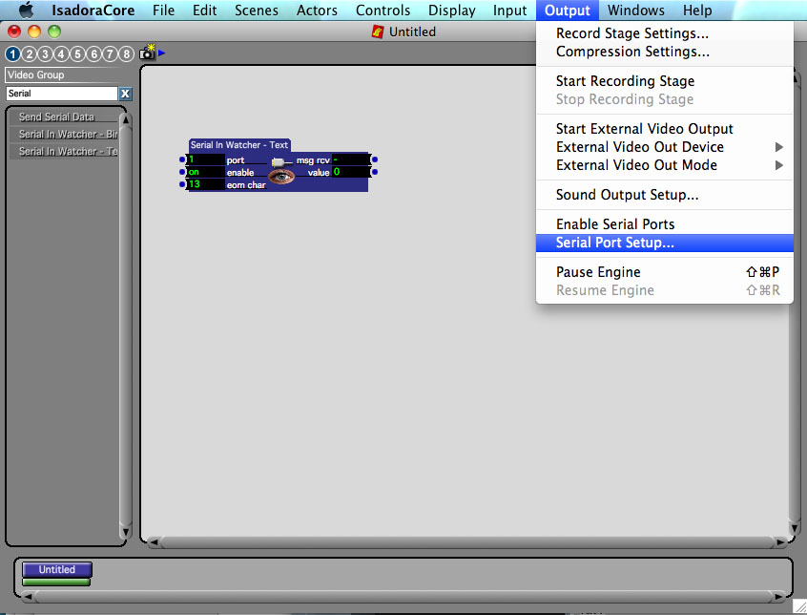
Task: Select Serial Port Setup...
Action: pos(665,243)
